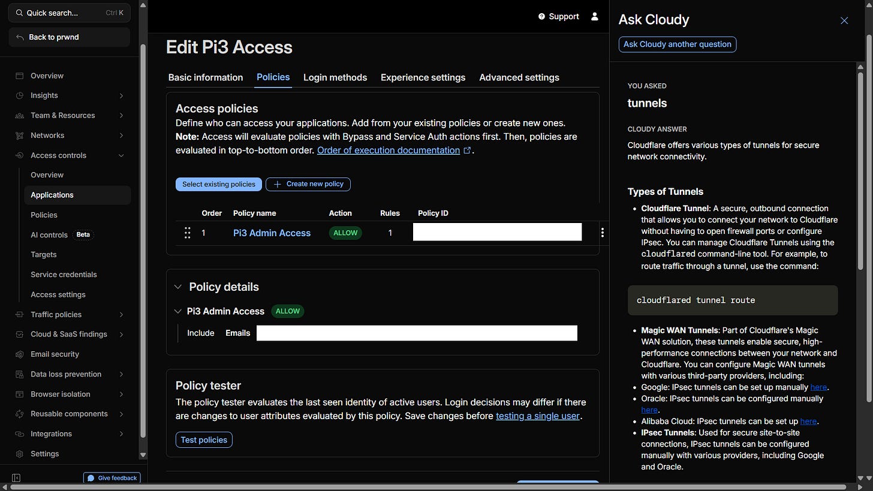Click the Overview dashboard icon at sidebar top
Image resolution: width=873 pixels, height=491 pixels.
(19, 76)
